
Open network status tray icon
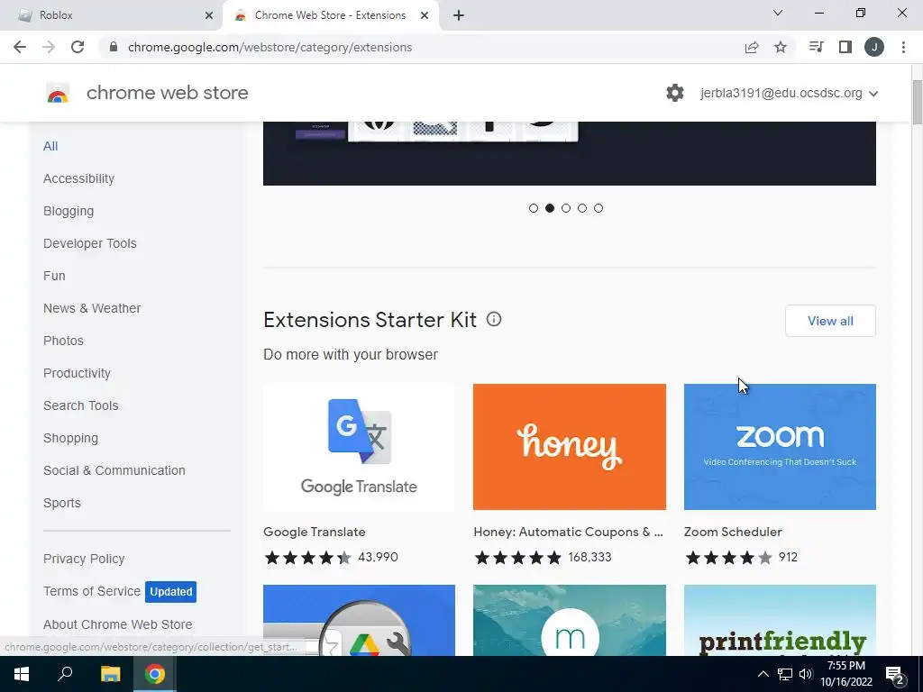tap(785, 674)
